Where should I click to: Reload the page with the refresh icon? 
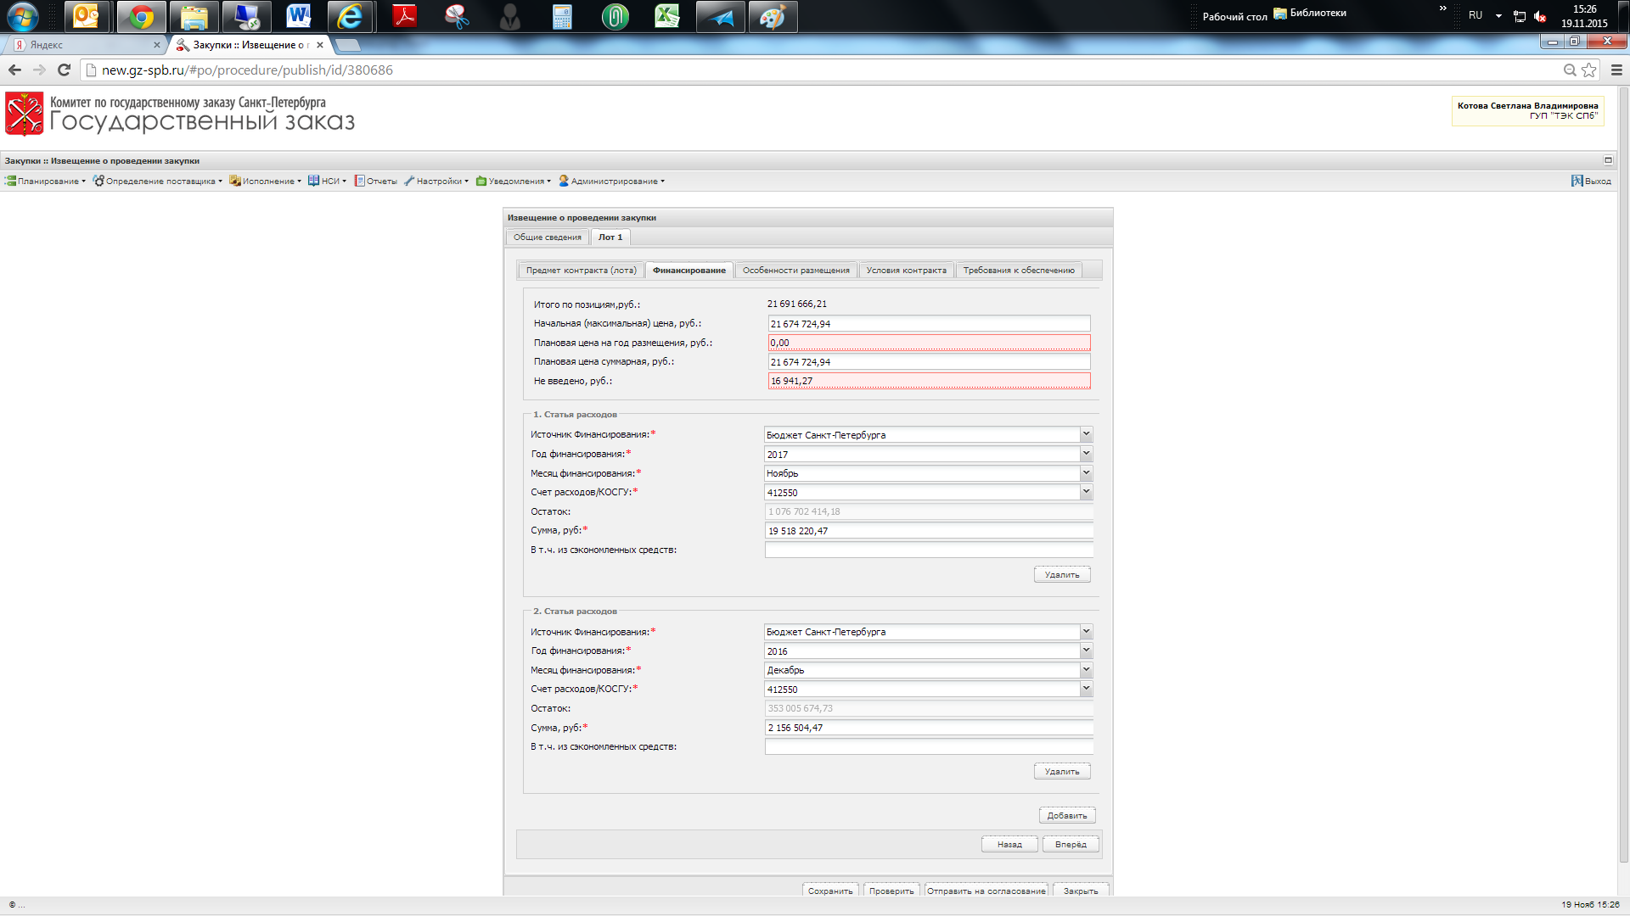pos(64,70)
